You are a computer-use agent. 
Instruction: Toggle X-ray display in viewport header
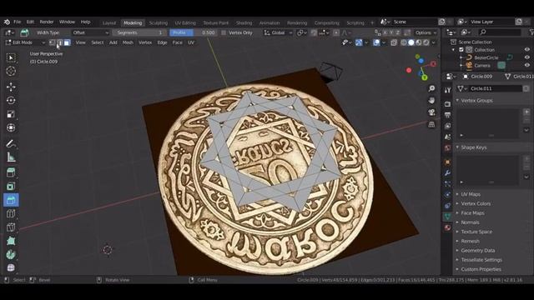pyautogui.click(x=394, y=42)
